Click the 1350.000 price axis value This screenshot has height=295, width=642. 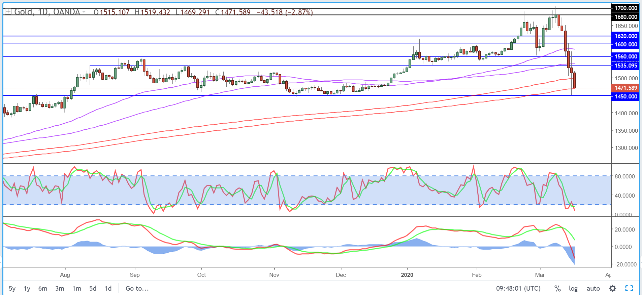click(626, 131)
